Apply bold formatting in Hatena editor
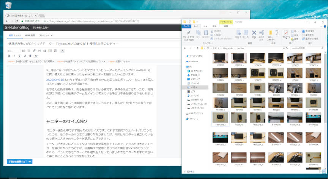The width and height of the screenshot is (328, 179). pyautogui.click(x=9, y=56)
